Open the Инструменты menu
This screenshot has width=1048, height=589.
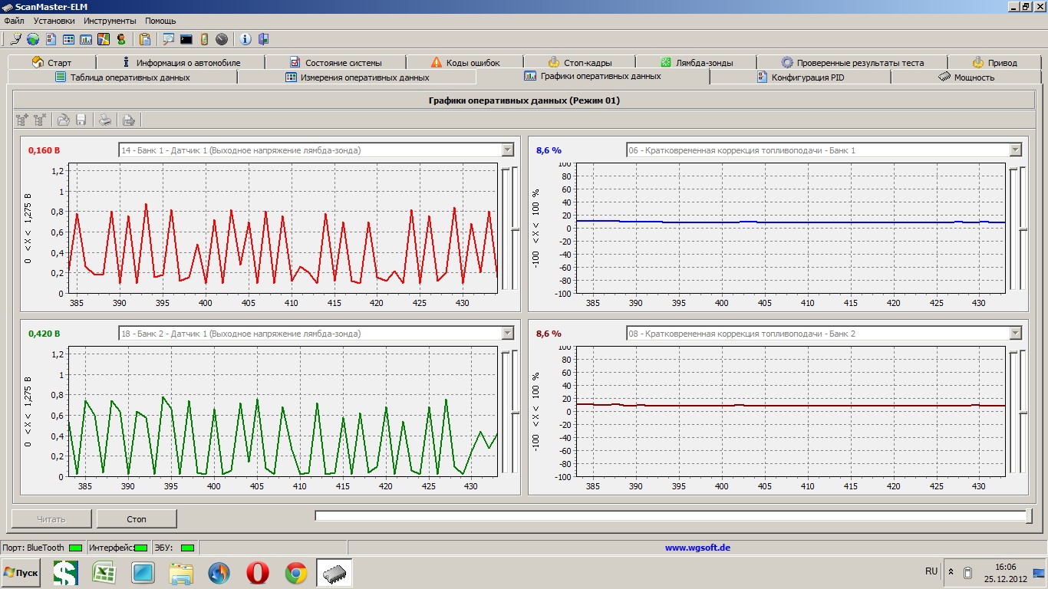(x=110, y=21)
